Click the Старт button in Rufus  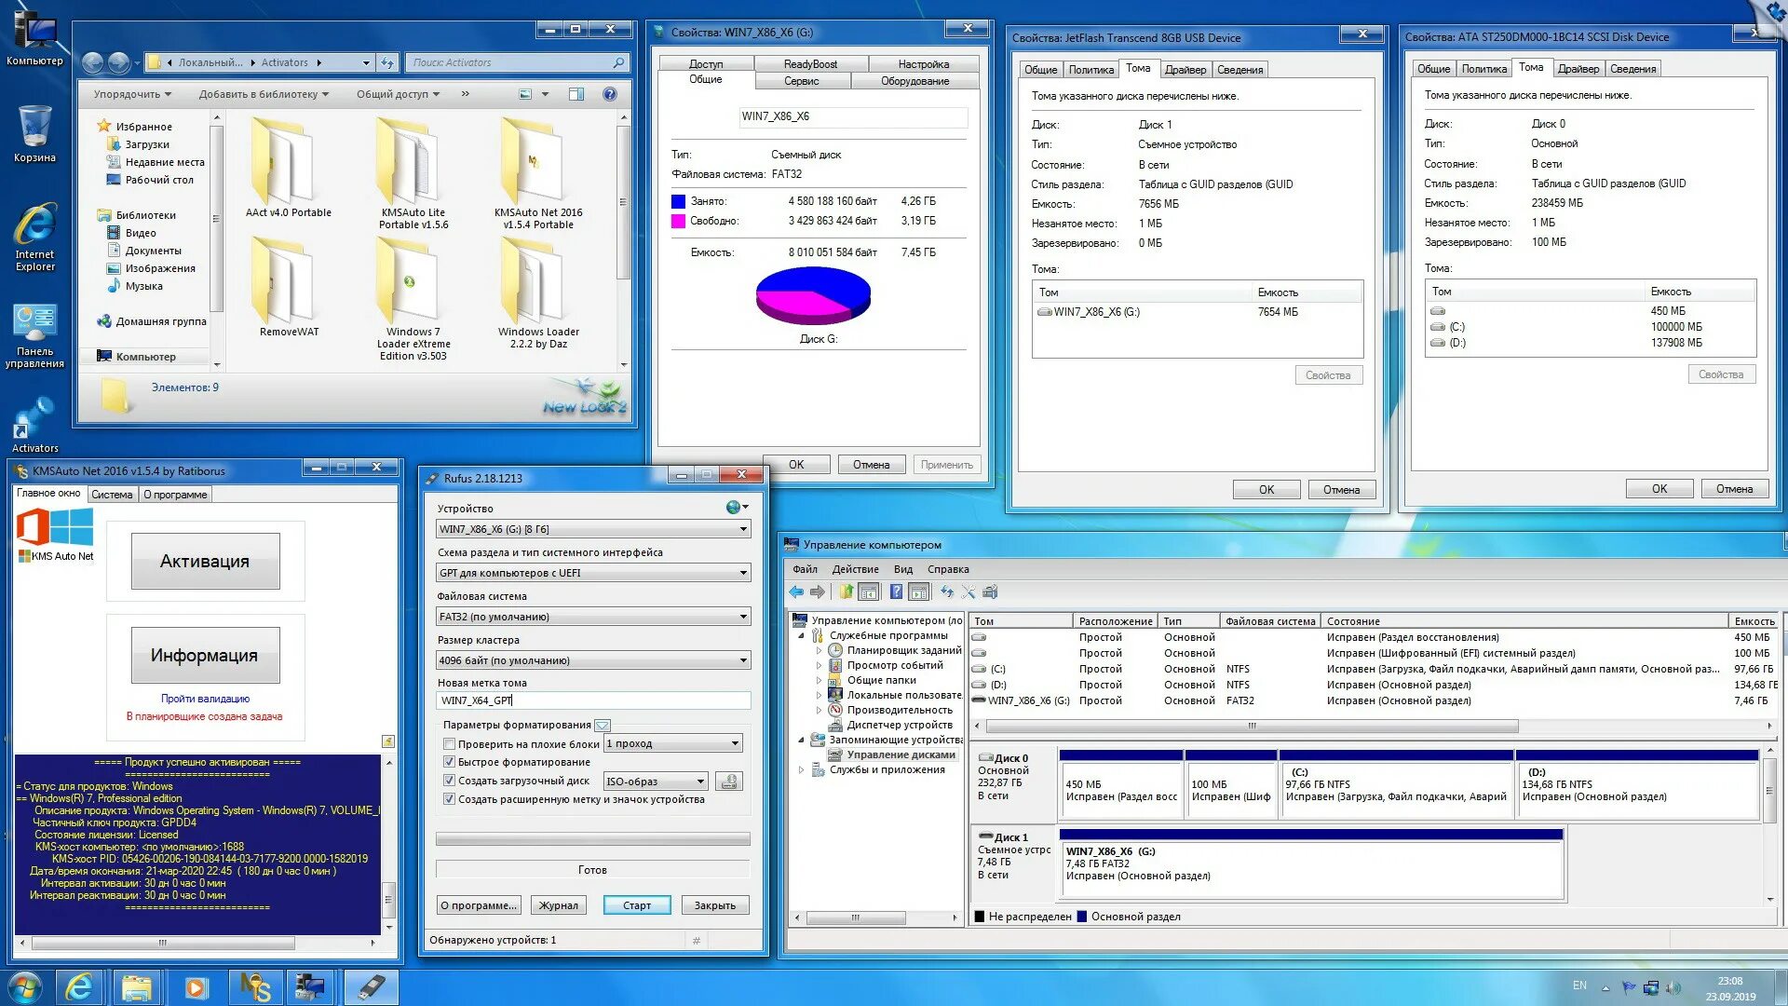[637, 905]
